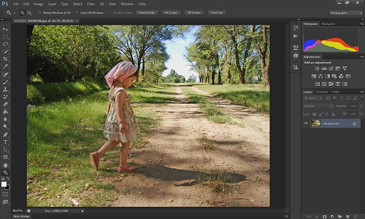365x219 pixels.
Task: Add a Vibrance adjustment triangle icon
Action: coord(345,68)
